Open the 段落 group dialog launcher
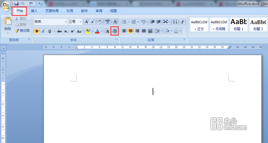Screen dimensions: 268x143 [x=184, y=39]
